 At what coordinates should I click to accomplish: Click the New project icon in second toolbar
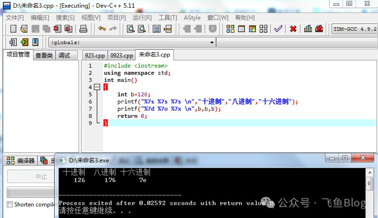click(x=13, y=42)
